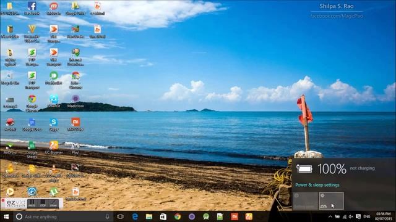396x222 pixels.
Task: Open the uTorrent desktop shortcut
Action: pyautogui.click(x=54, y=192)
